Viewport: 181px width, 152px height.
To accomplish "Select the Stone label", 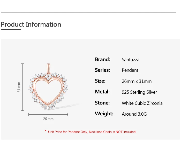I will pos(102,103).
